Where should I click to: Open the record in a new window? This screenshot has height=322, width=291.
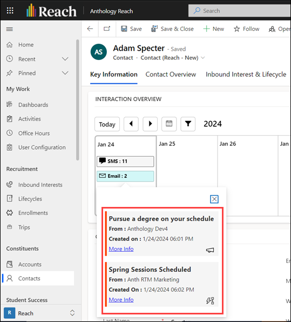tap(107, 29)
